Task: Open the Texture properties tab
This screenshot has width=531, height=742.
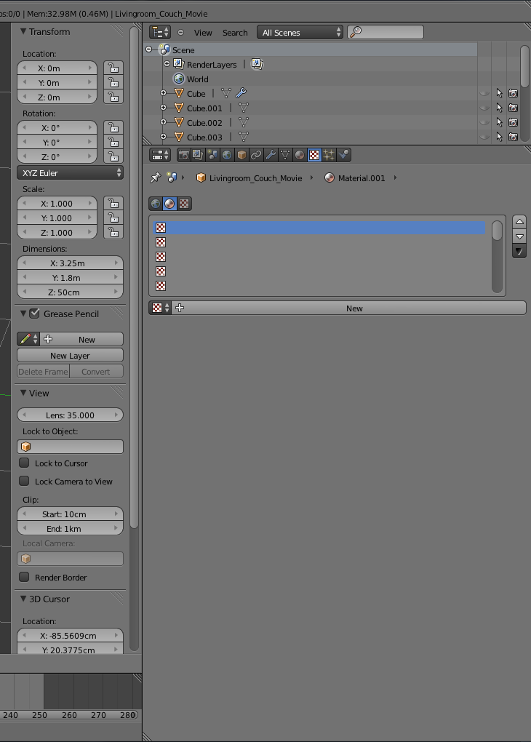Action: point(314,155)
